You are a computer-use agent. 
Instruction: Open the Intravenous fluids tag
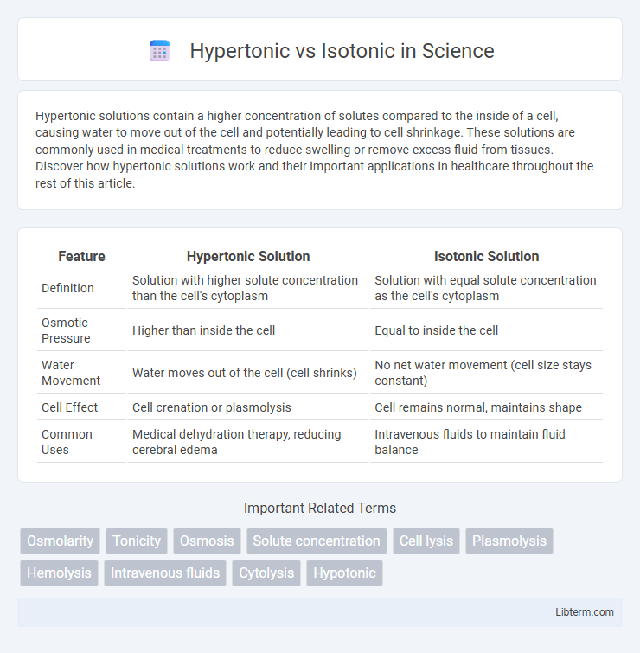[165, 573]
